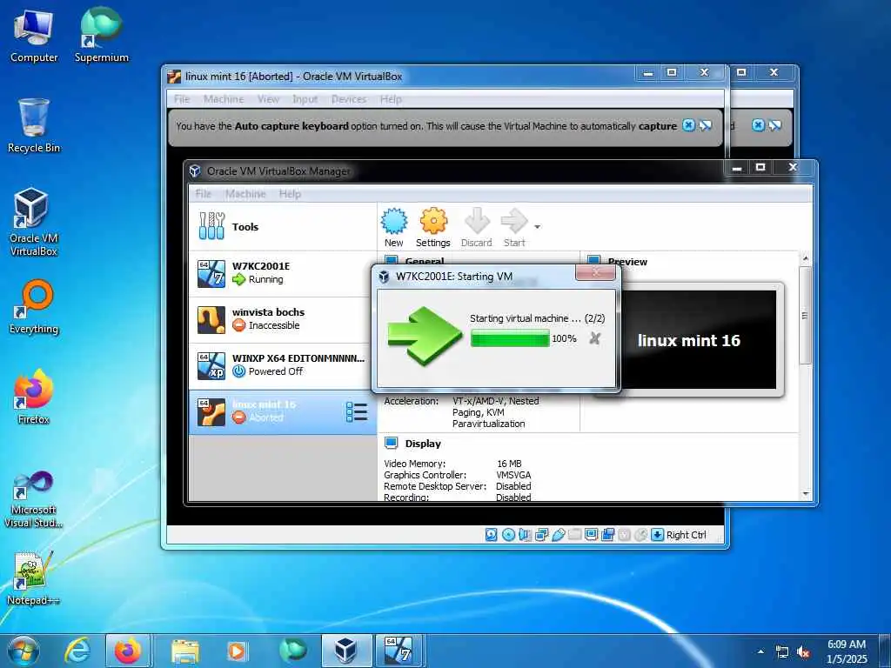This screenshot has width=891, height=668.
Task: Click the New virtual machine button
Action: [394, 227]
